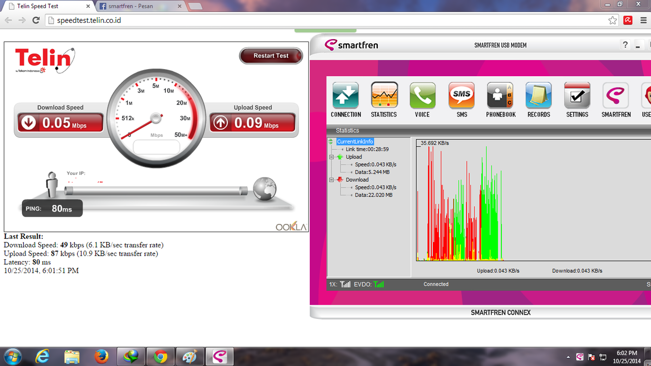Screen dimensions: 651x366
Task: Click the Connected status text
Action: pyautogui.click(x=436, y=284)
